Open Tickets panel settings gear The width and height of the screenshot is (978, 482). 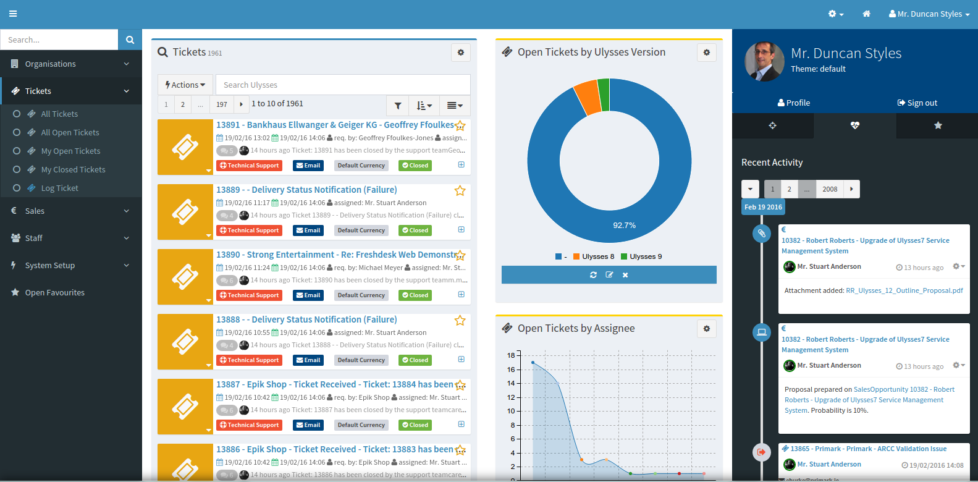point(460,53)
